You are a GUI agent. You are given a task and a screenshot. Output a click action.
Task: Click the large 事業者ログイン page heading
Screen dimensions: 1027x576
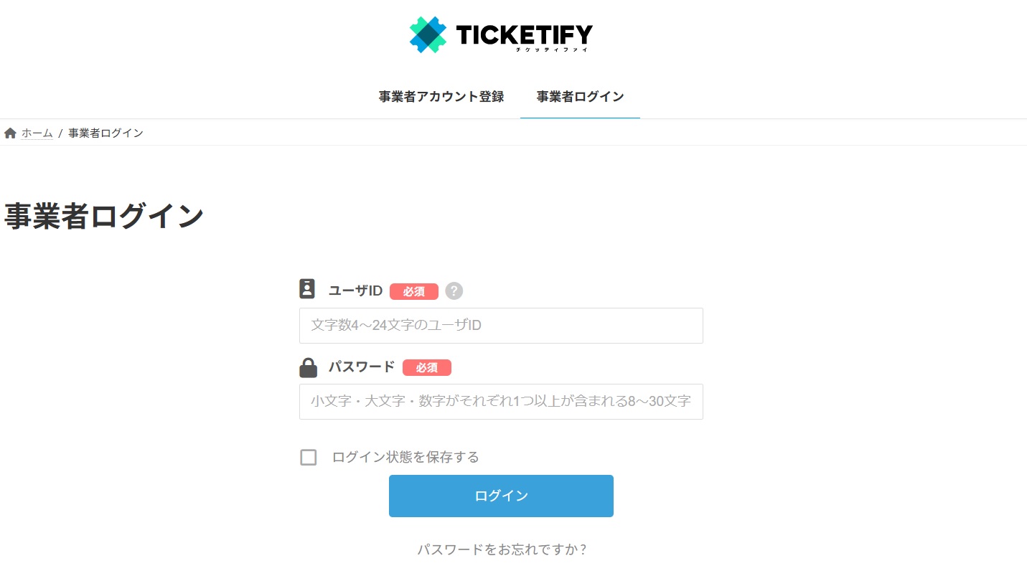(105, 217)
